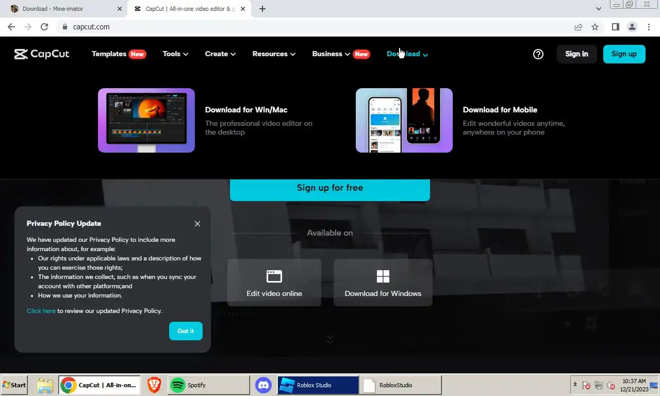This screenshot has height=396, width=660.
Task: Show hidden system tray icons
Action: click(x=575, y=385)
